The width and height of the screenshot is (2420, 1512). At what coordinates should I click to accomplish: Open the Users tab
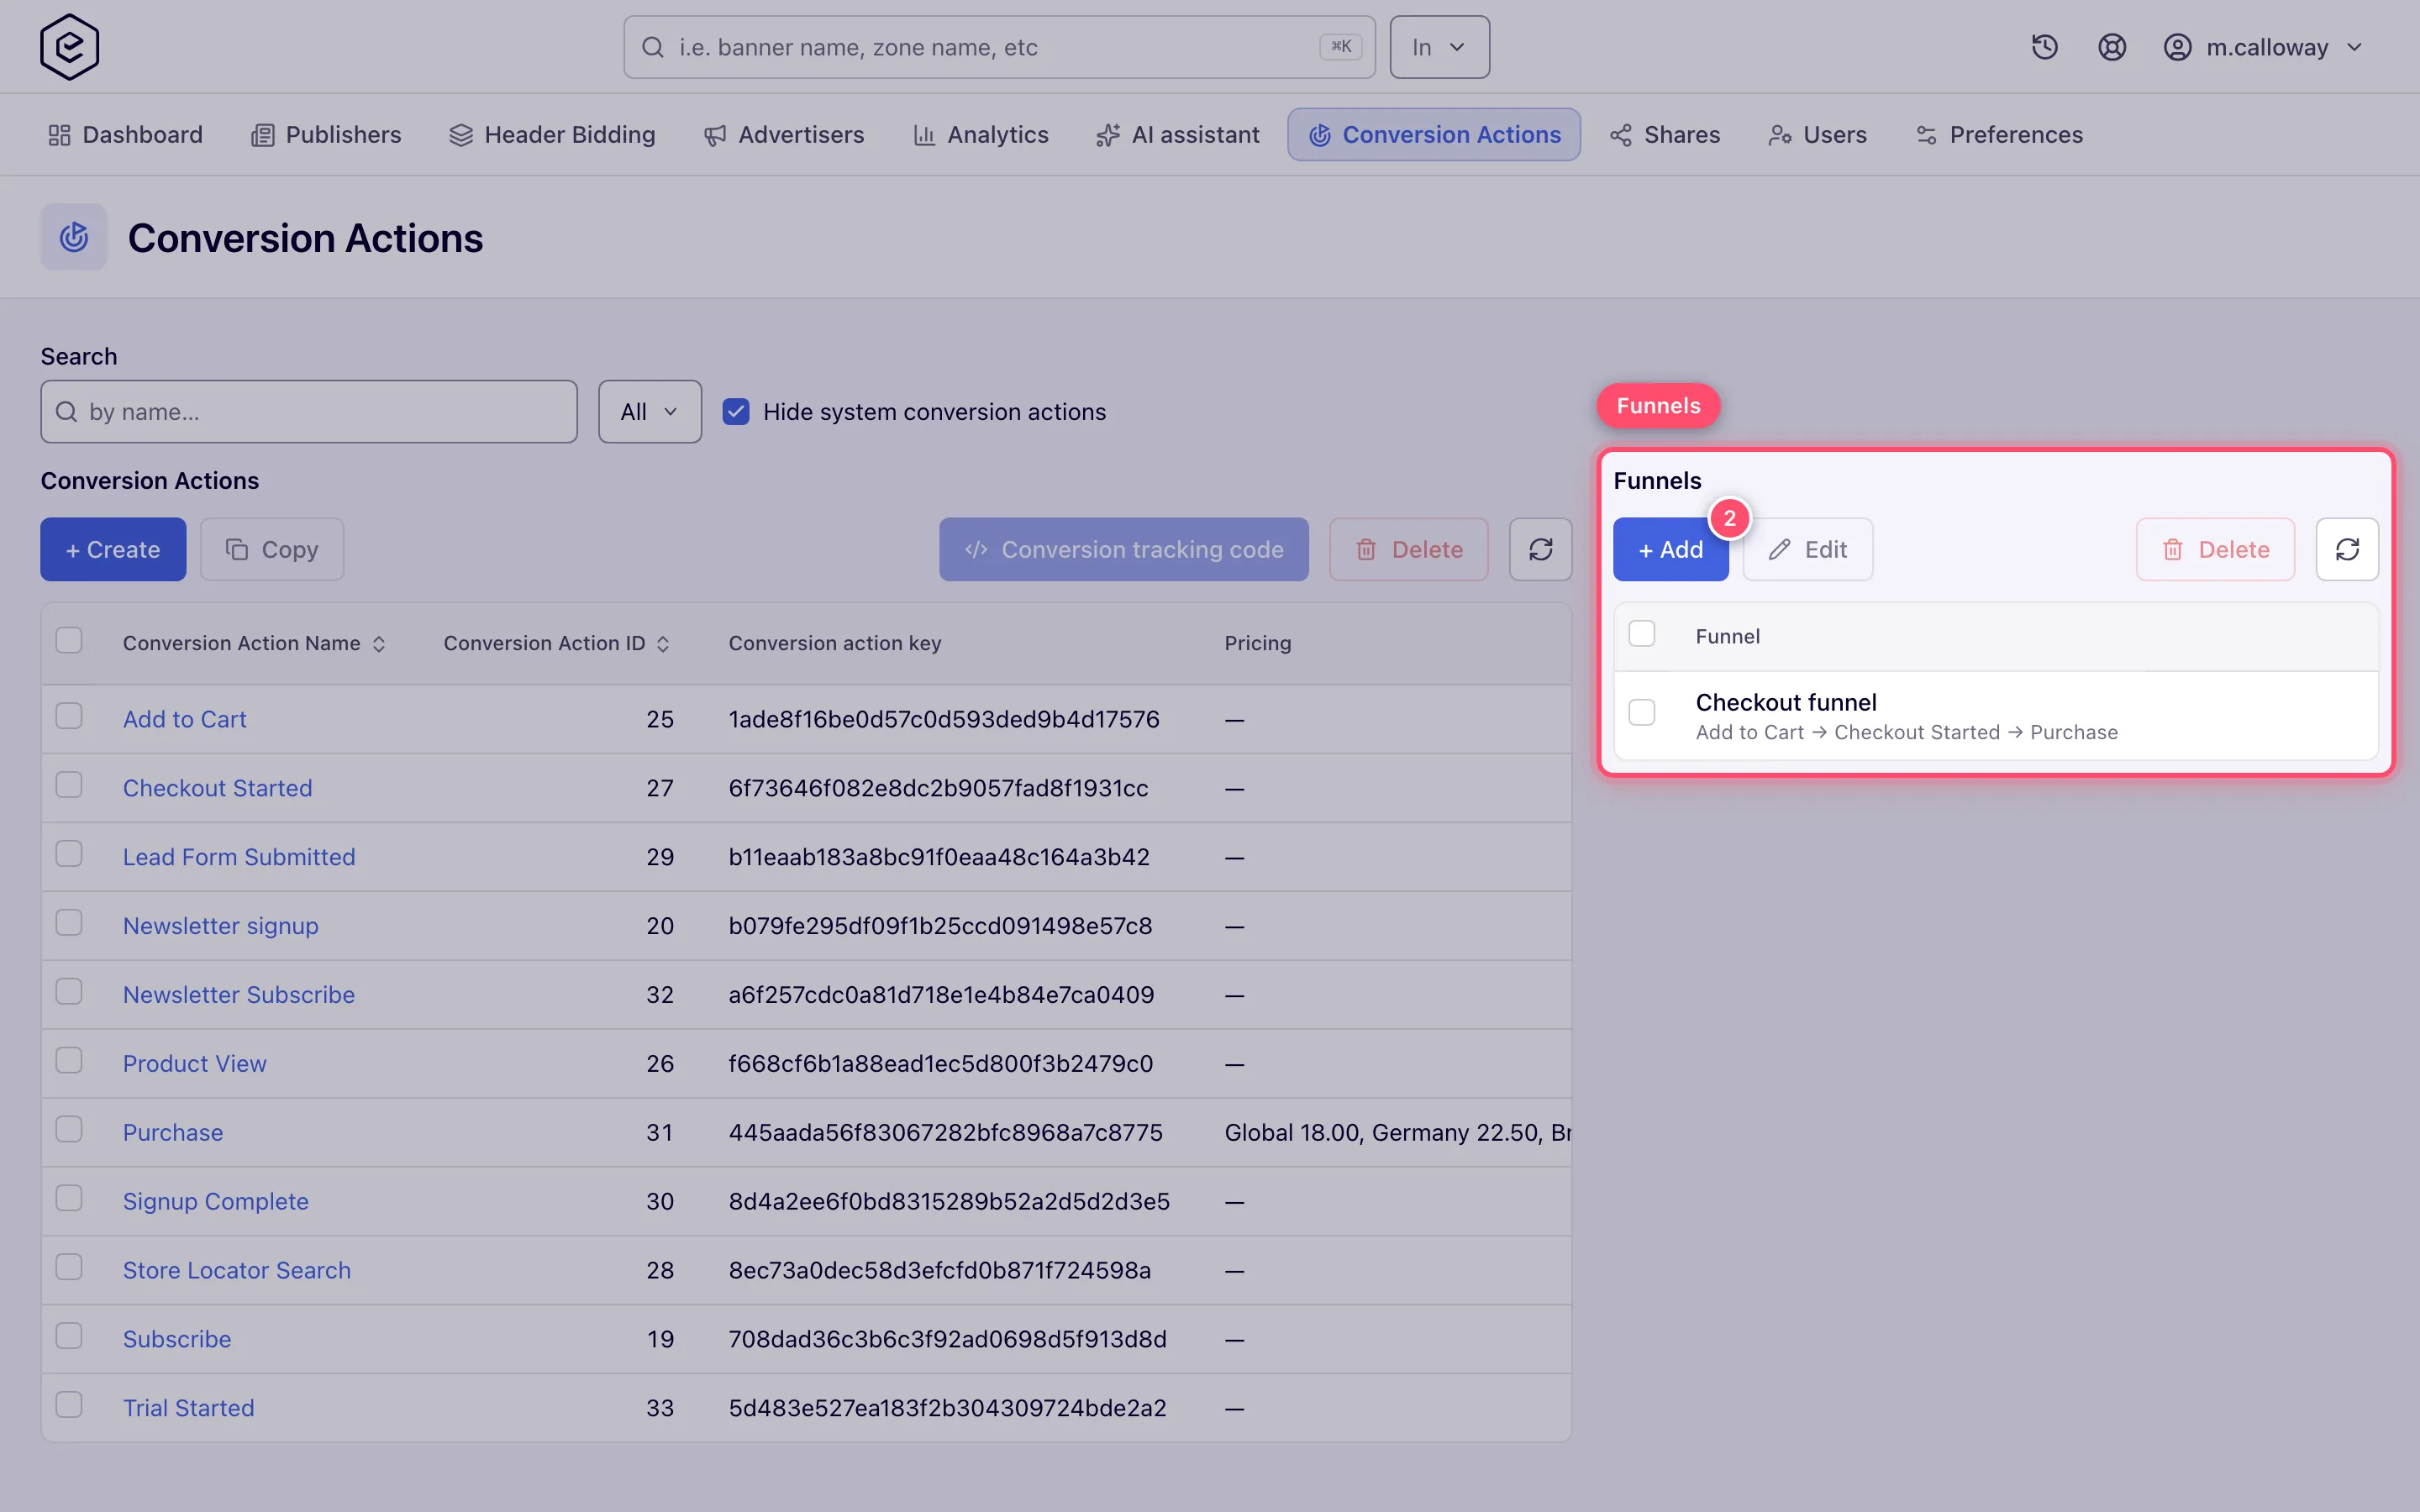pyautogui.click(x=1817, y=135)
